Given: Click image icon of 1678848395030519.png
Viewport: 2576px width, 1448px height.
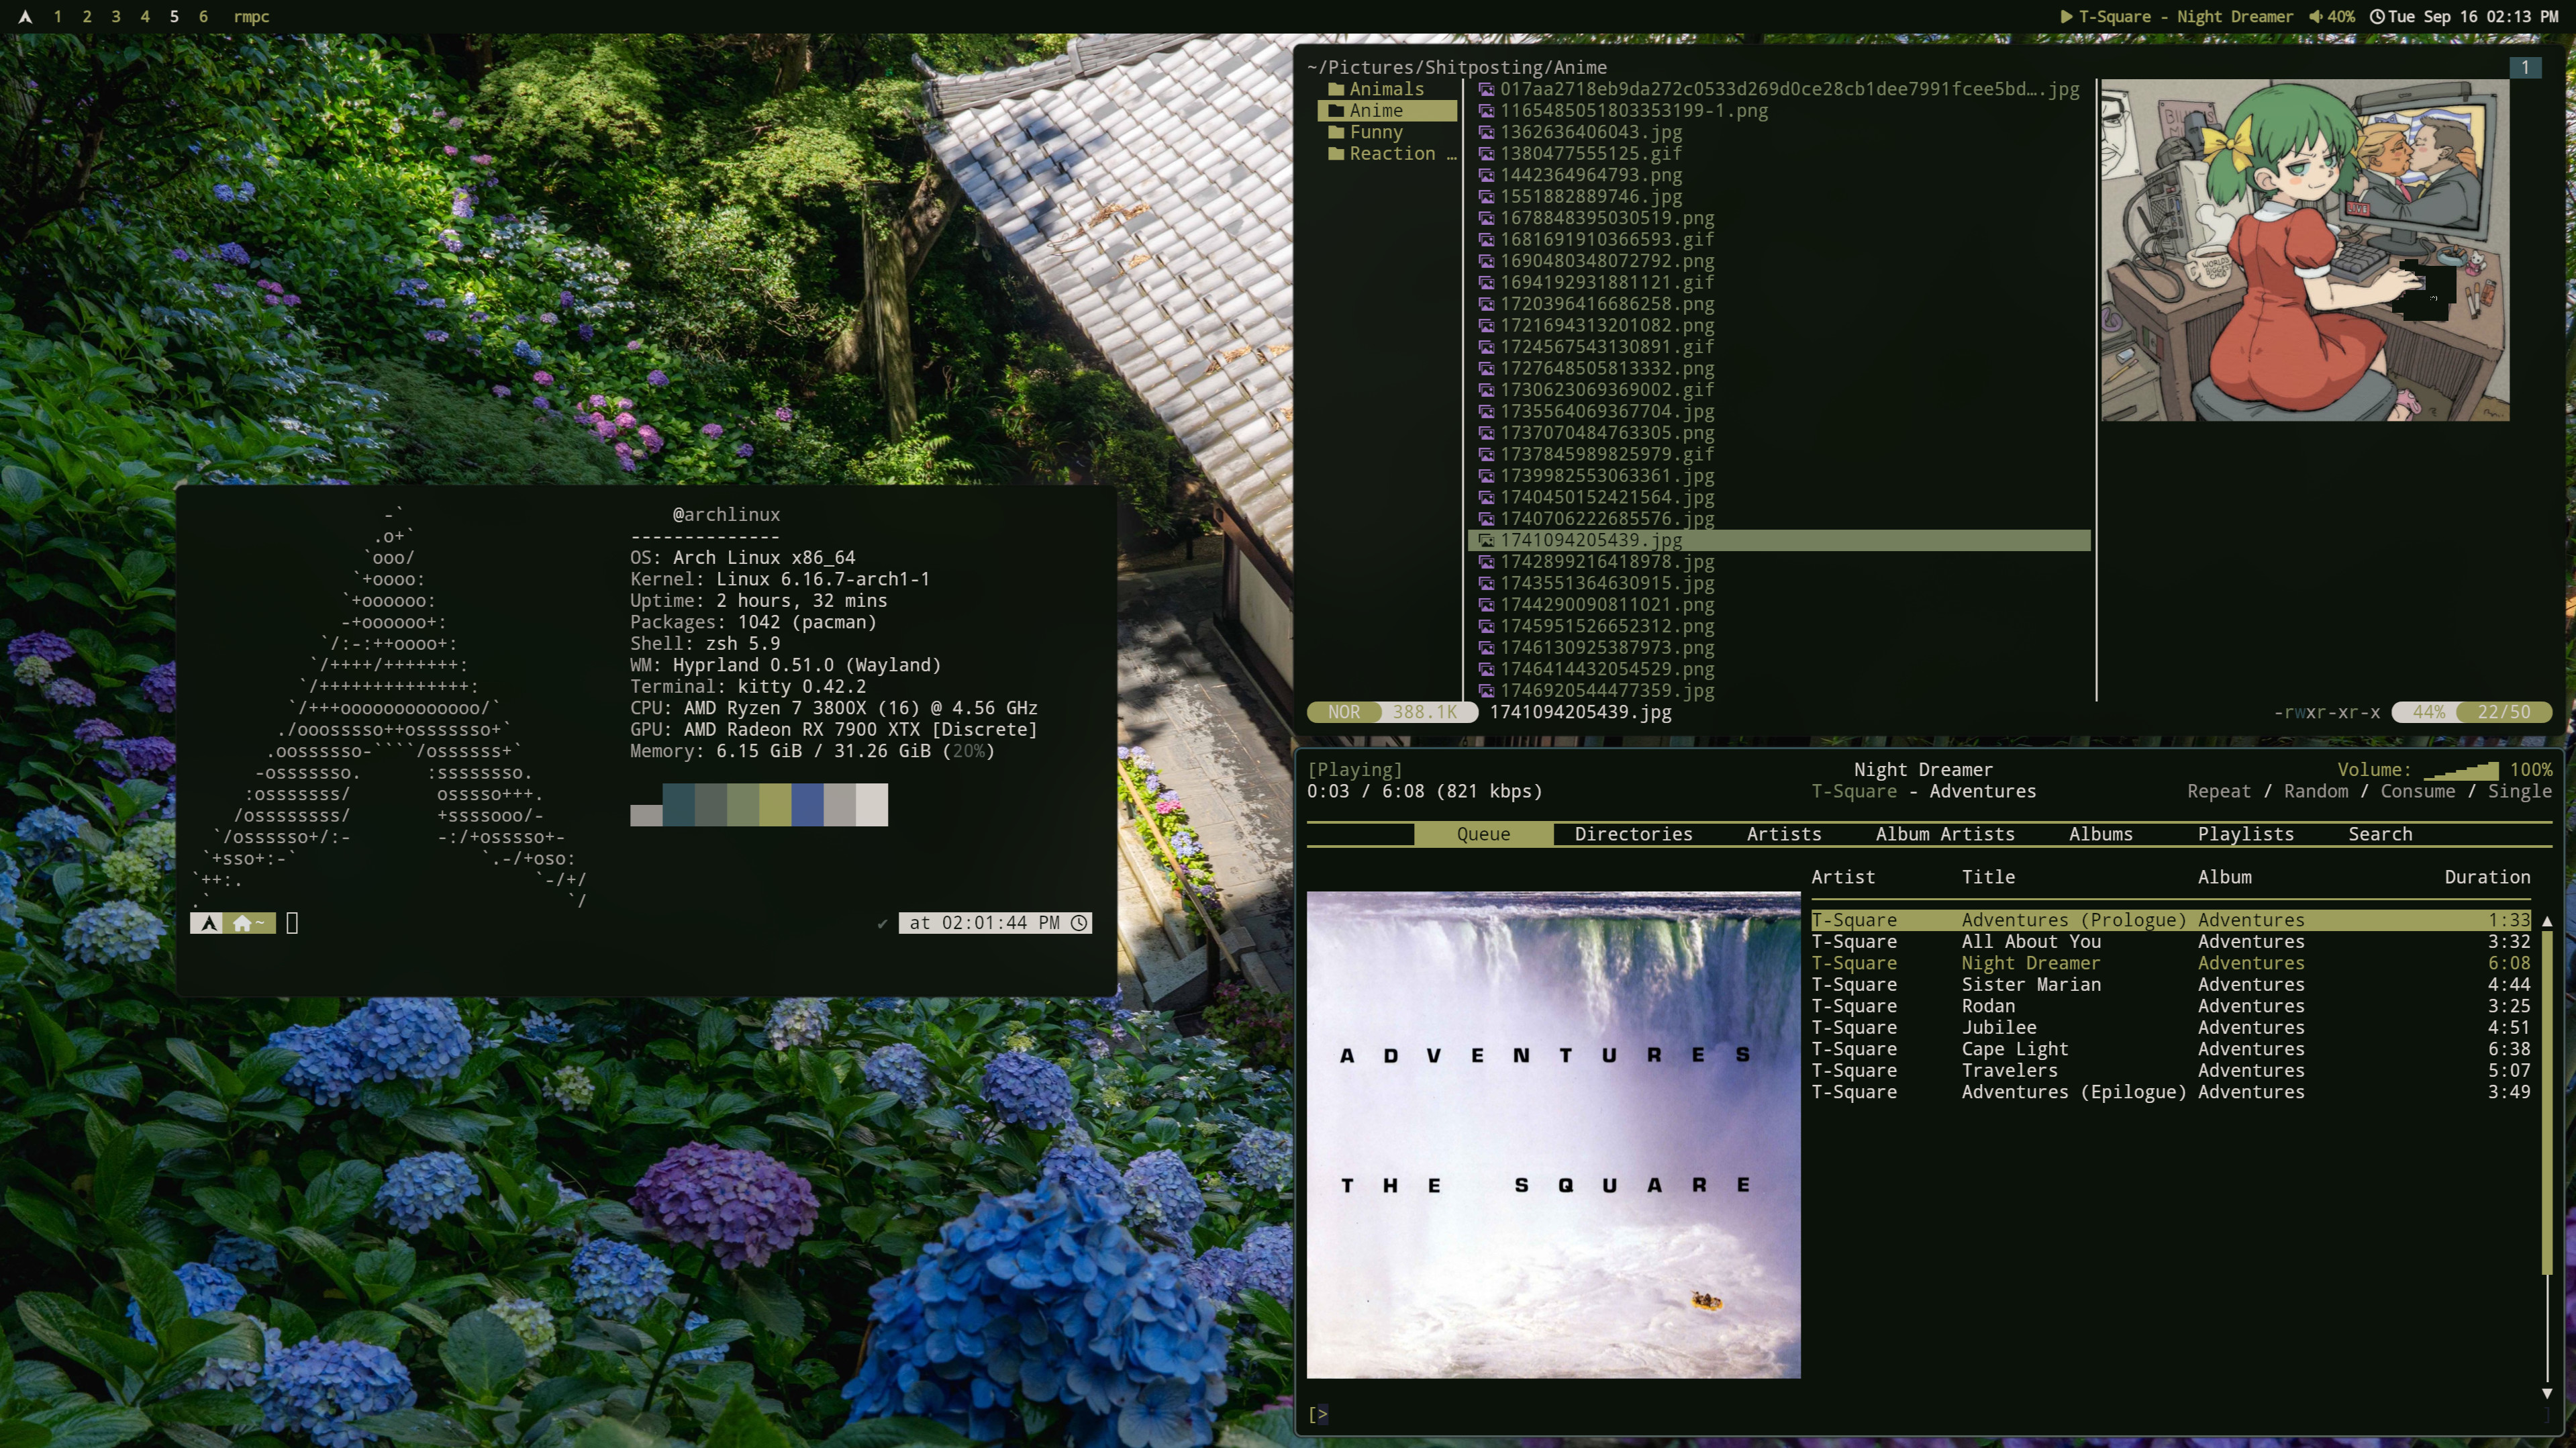Looking at the screenshot, I should click(x=1486, y=218).
